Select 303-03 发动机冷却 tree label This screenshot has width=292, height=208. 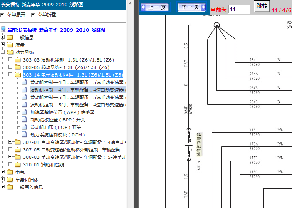(68, 60)
